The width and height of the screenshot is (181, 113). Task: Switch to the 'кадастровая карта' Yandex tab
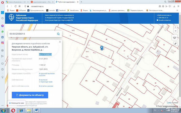[42, 2]
